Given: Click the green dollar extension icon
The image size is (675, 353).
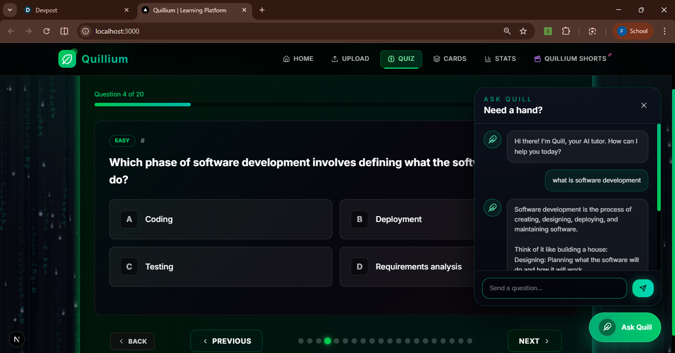Looking at the screenshot, I should [548, 31].
